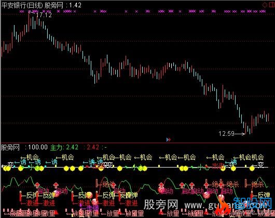Click the 12.59 low price label
Screen dimensions: 275x218
pos(226,134)
